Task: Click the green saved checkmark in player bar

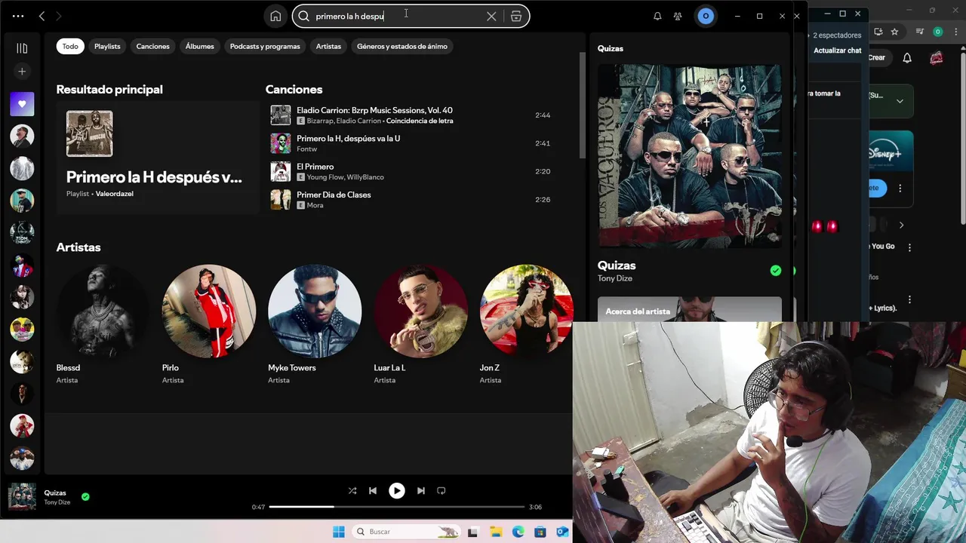Action: click(85, 496)
